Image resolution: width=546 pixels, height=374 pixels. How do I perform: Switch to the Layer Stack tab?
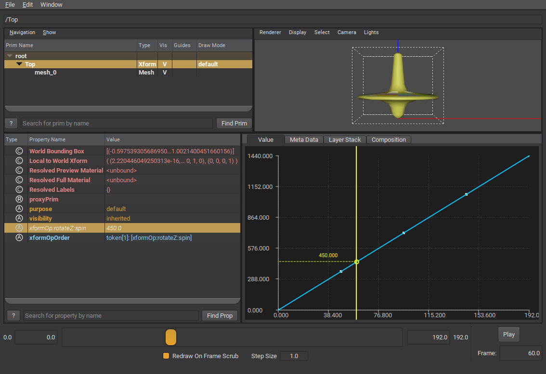(345, 139)
